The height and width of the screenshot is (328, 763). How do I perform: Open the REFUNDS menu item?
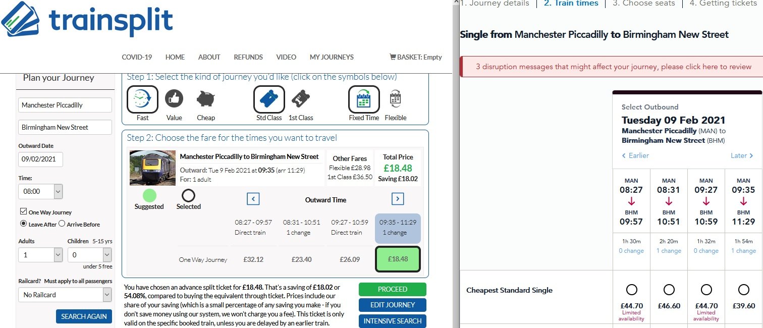(x=248, y=57)
